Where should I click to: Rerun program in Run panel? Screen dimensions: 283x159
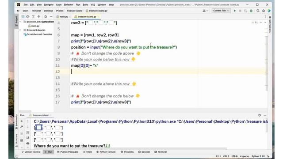click(22, 121)
